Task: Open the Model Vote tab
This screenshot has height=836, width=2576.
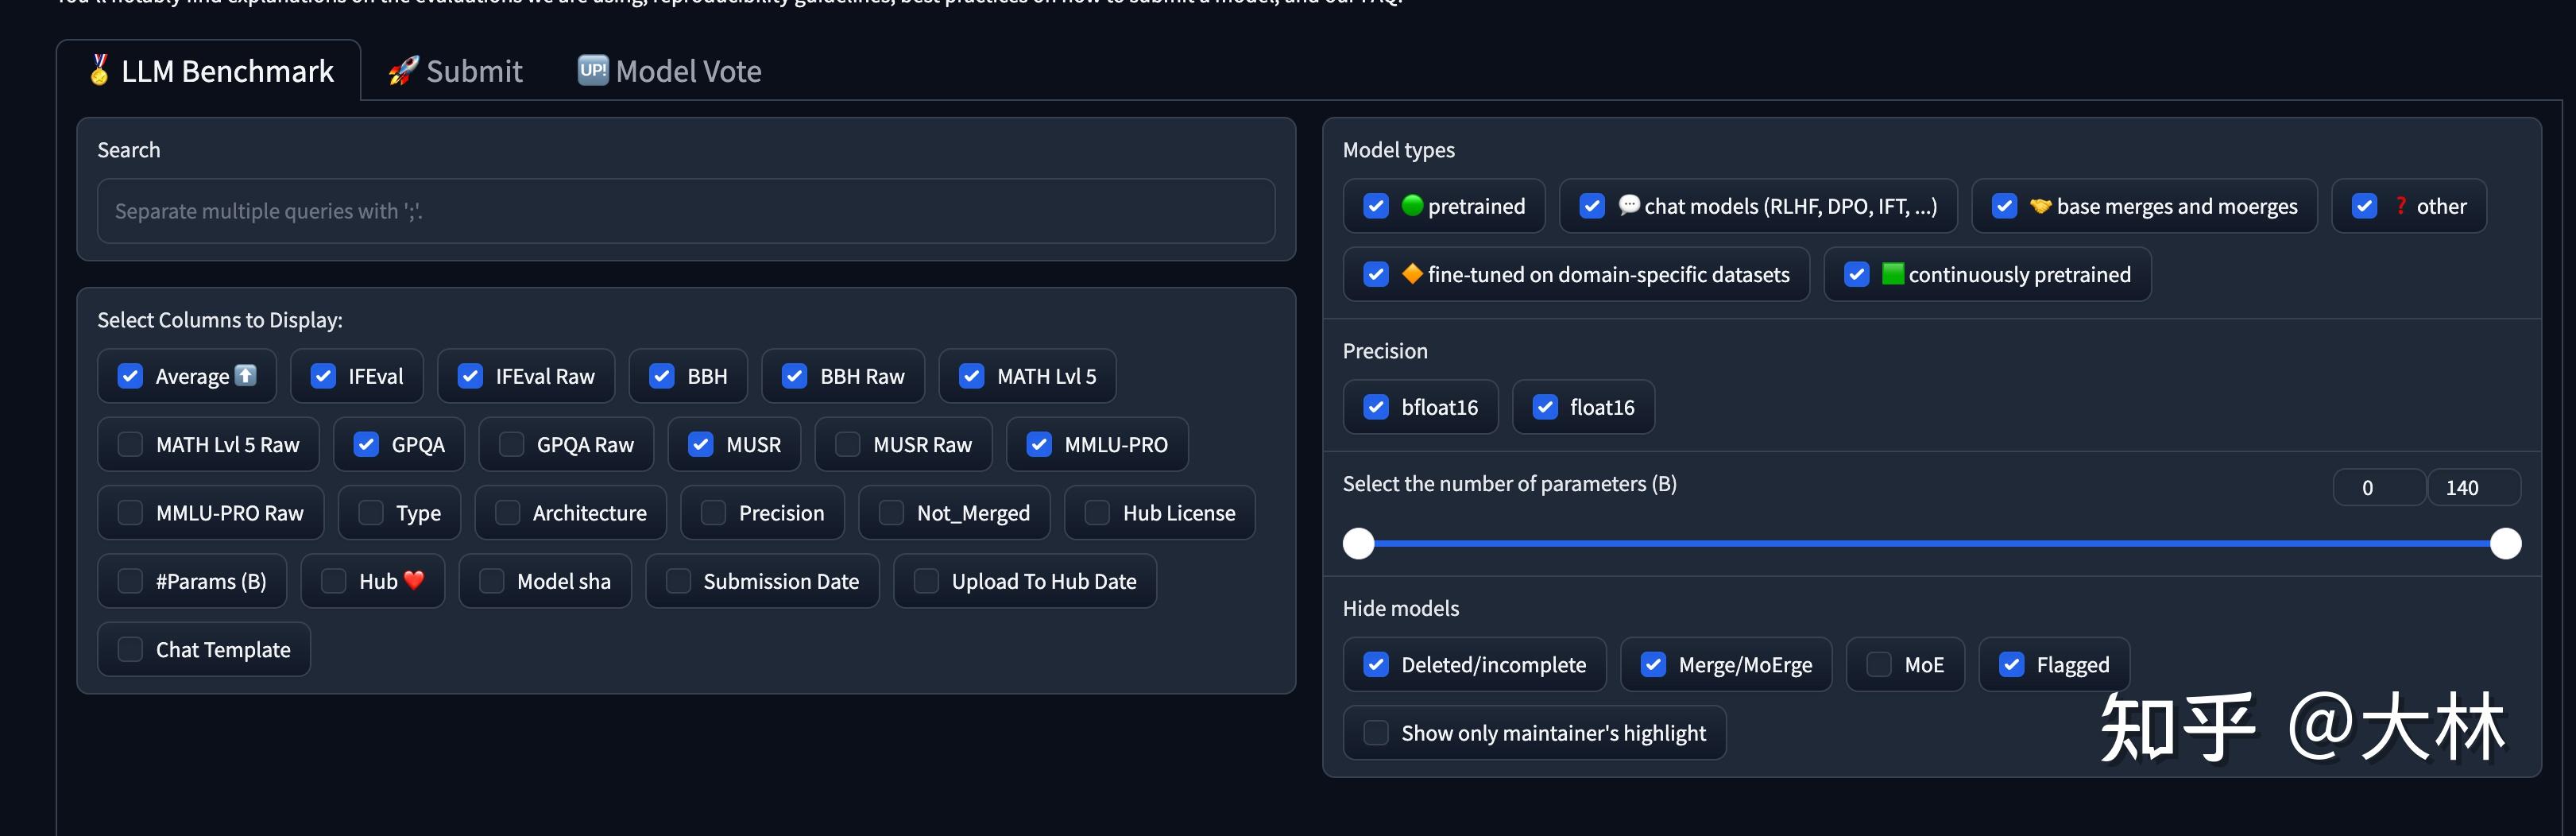Action: coord(669,71)
